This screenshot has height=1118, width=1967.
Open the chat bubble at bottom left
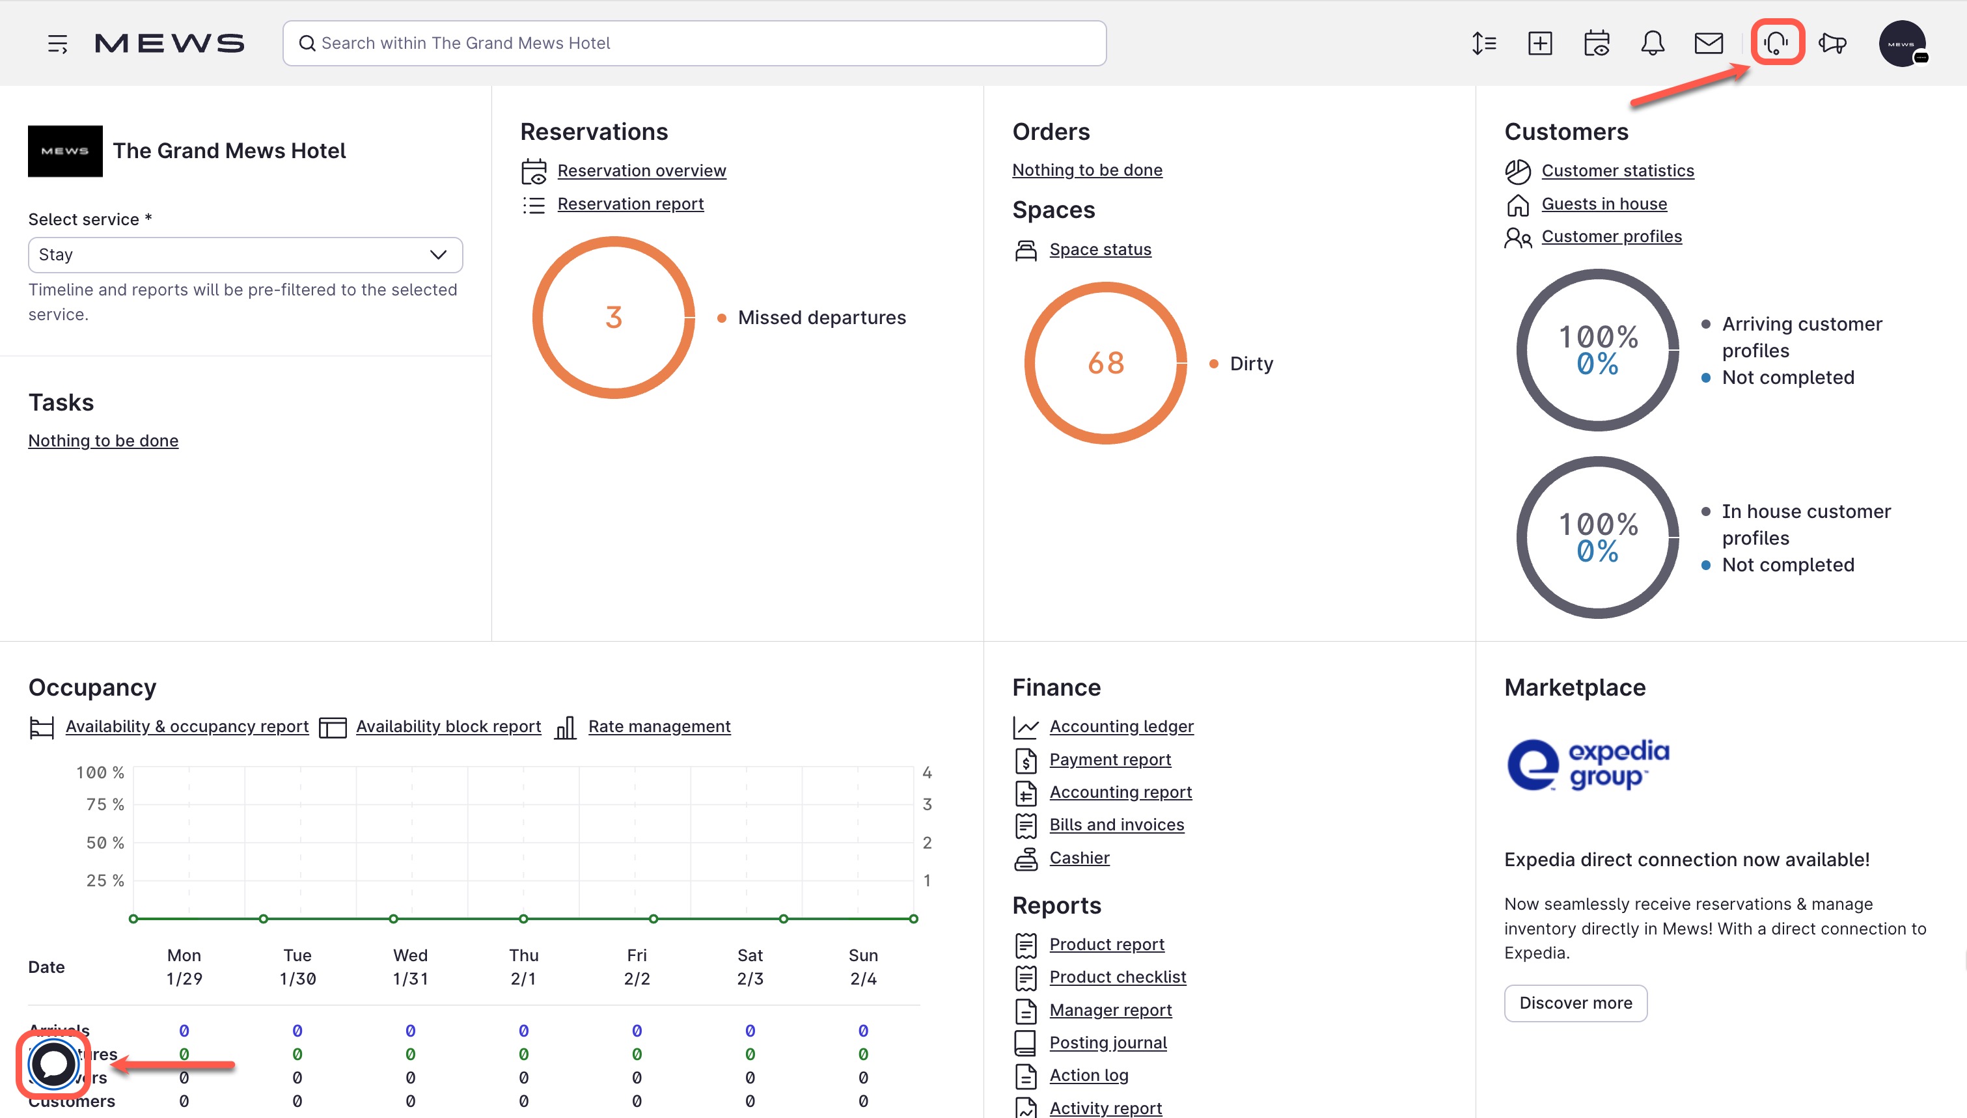[x=53, y=1066]
